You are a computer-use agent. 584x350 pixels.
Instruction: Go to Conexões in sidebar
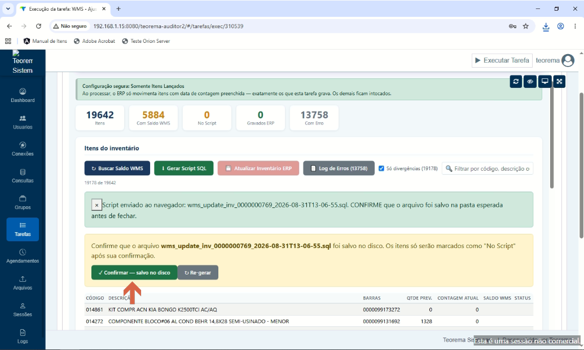(x=23, y=149)
